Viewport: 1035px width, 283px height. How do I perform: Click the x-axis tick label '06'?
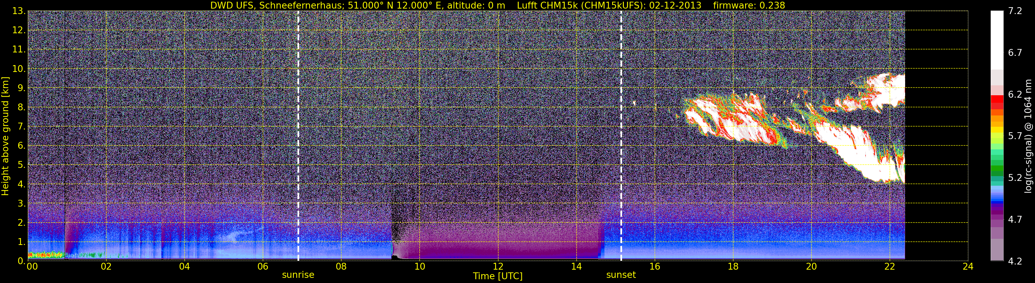coord(263,267)
